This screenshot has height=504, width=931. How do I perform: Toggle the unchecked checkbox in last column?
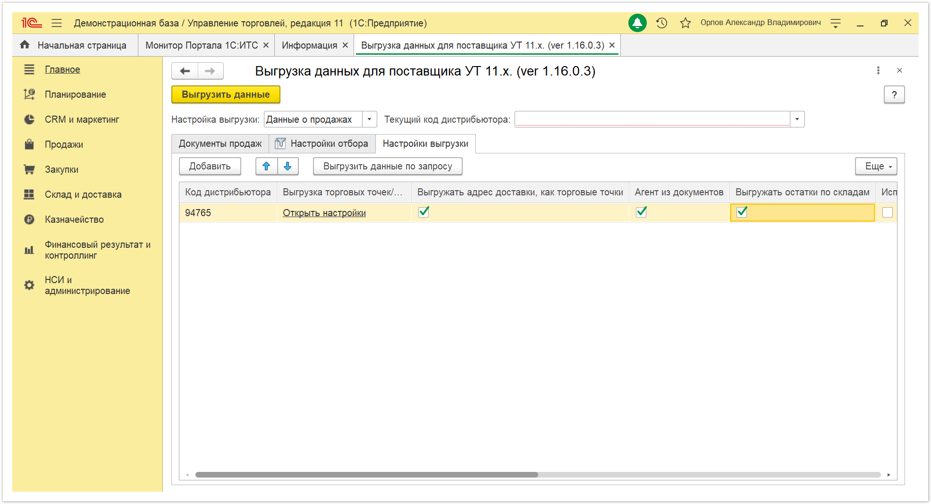tap(888, 212)
